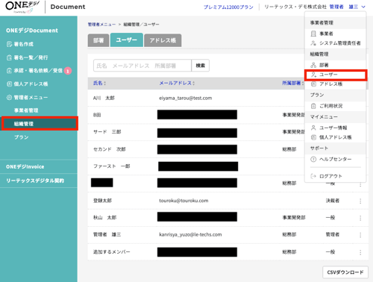Focus the 氏名 メールアドレス 所属部署 search field

[x=142, y=66]
